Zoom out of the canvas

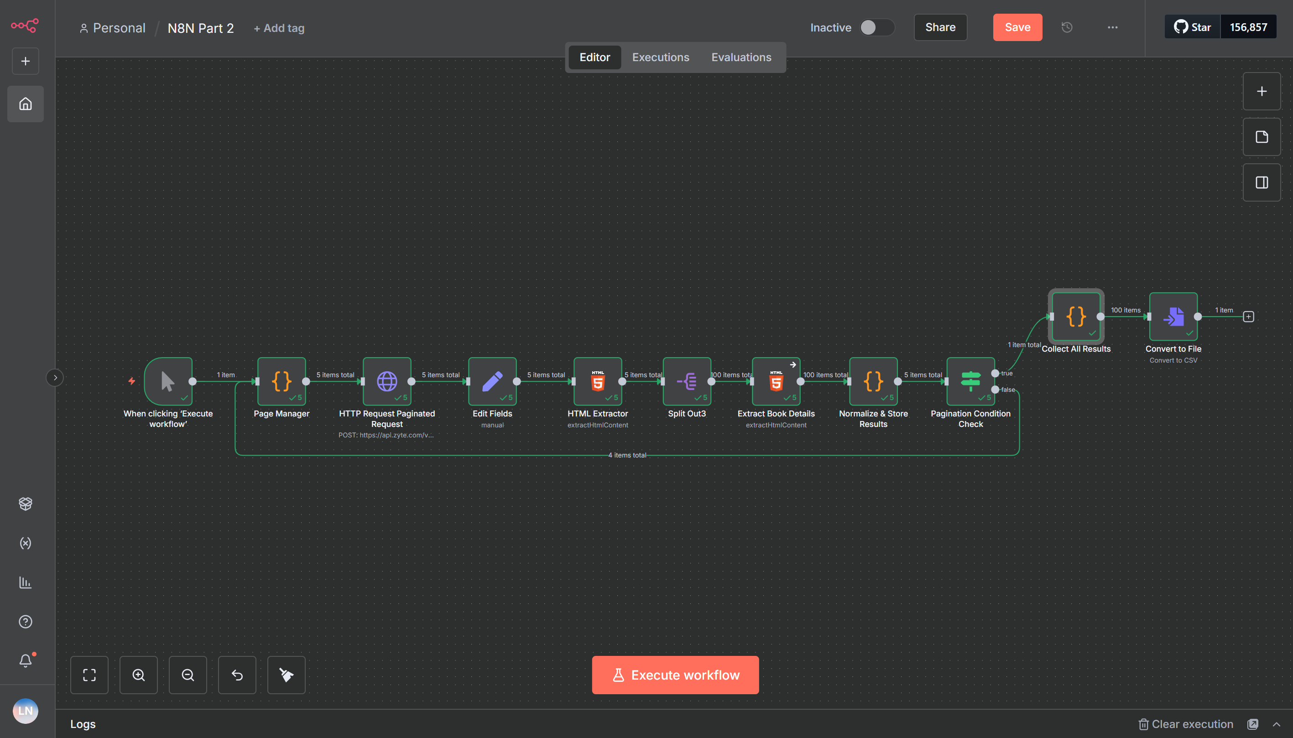coord(188,675)
